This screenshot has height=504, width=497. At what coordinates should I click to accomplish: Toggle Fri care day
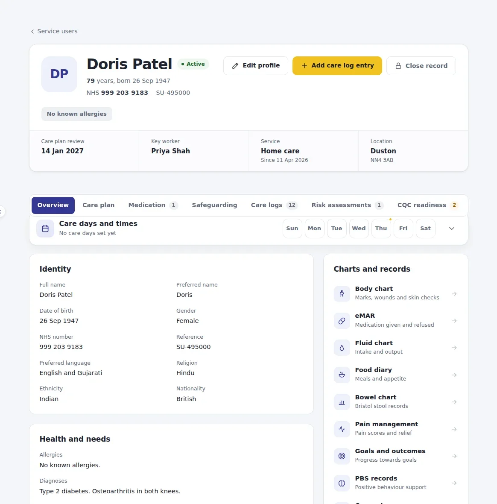[403, 229]
